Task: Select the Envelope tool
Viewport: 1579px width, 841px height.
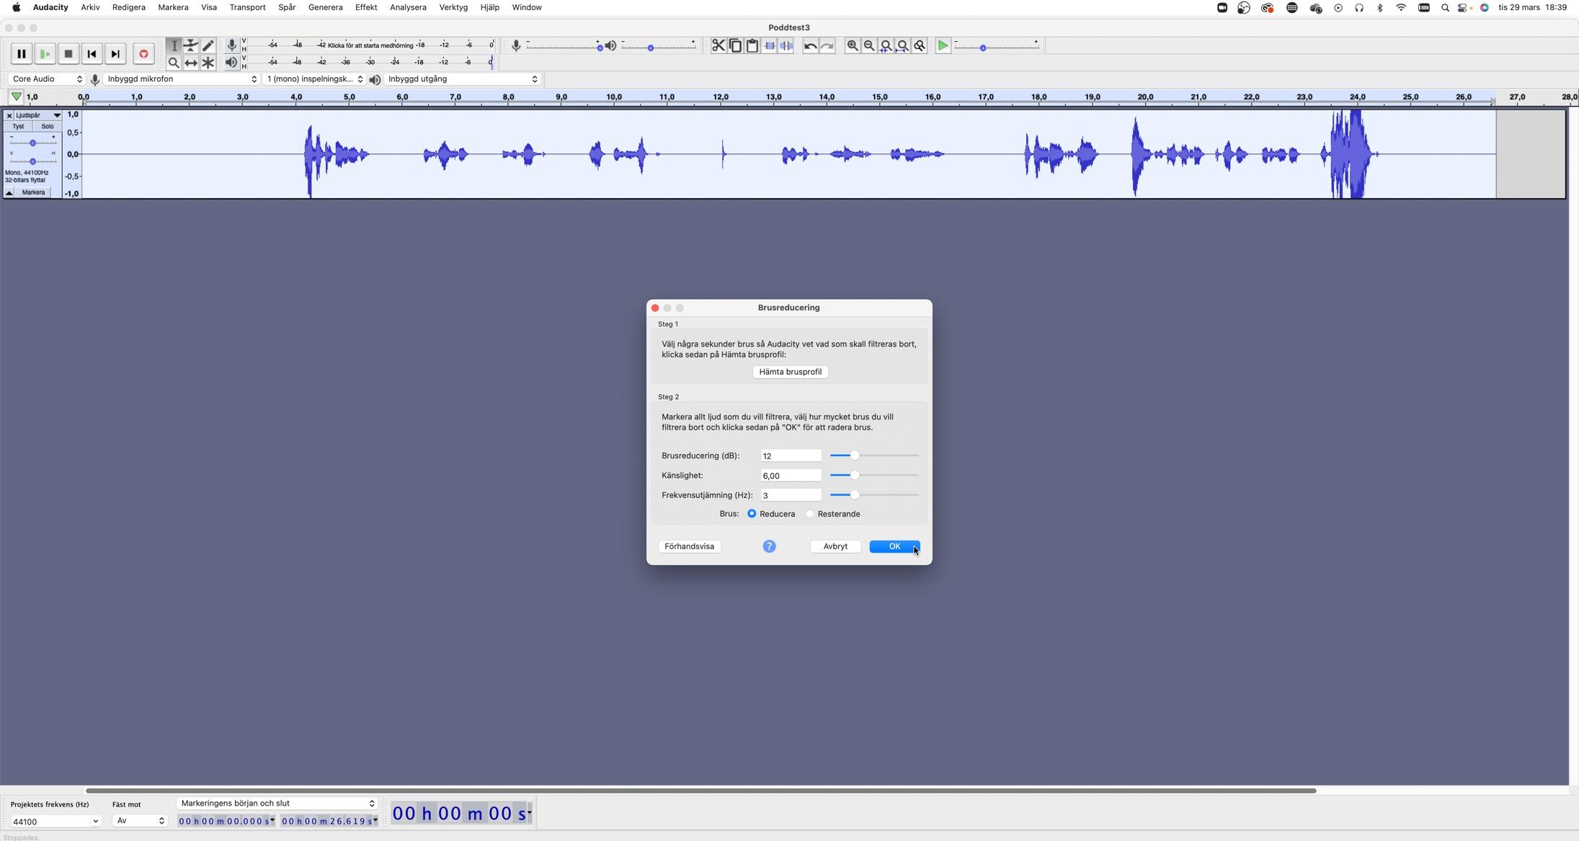Action: coord(191,45)
